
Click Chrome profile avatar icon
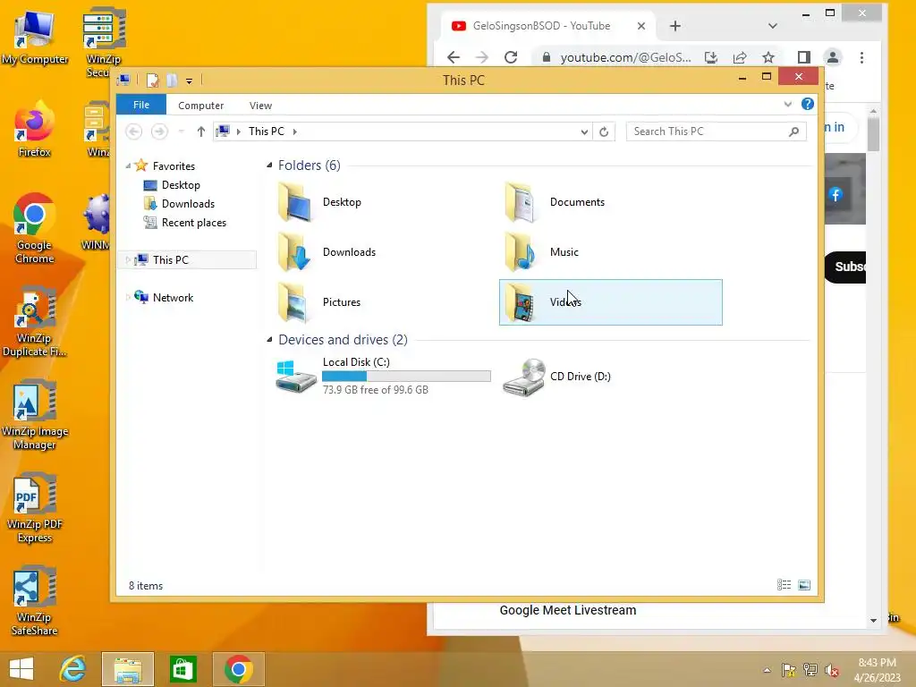pyautogui.click(x=833, y=57)
